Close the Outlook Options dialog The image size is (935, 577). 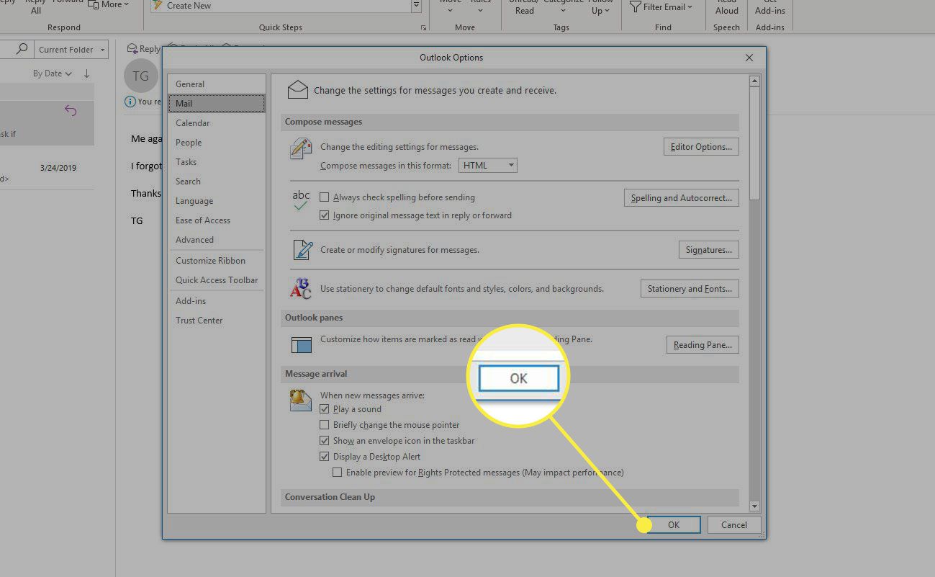749,58
